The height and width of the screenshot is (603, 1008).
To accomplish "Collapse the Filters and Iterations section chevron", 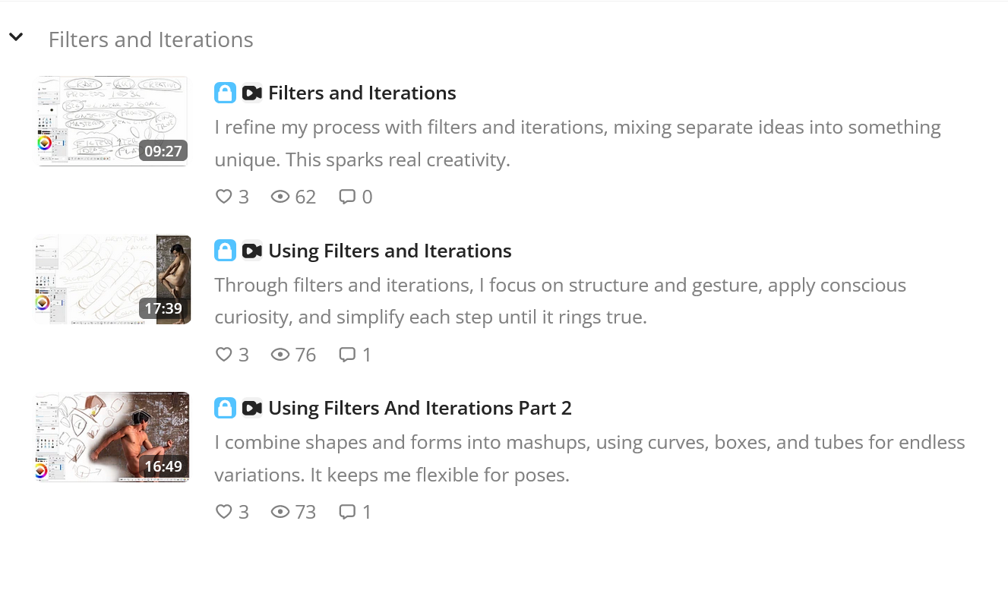I will [x=16, y=36].
